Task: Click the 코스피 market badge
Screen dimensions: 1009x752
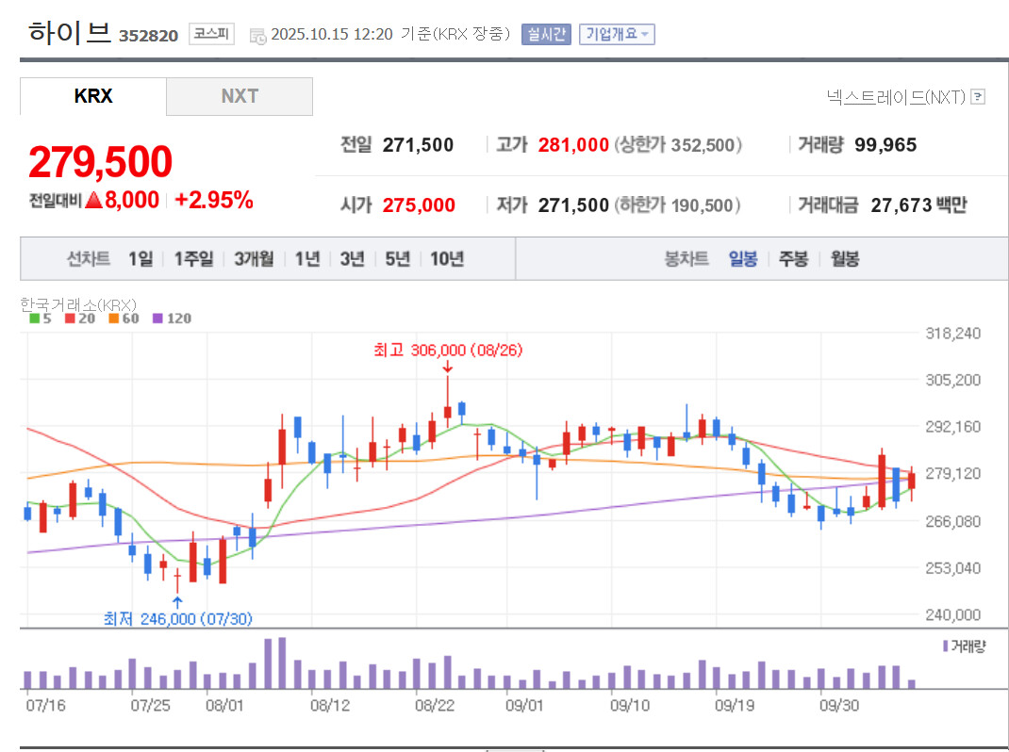Action: pyautogui.click(x=212, y=33)
